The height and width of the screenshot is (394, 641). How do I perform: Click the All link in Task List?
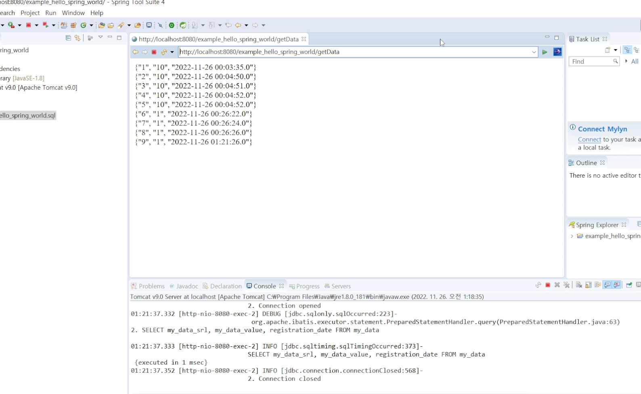coord(635,61)
